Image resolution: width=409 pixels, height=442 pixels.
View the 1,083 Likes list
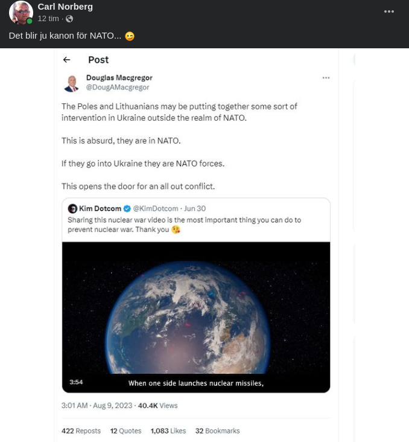coord(168,431)
